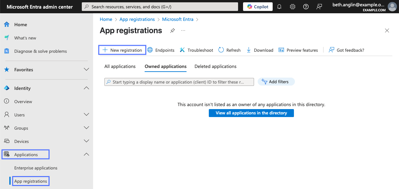
Task: Click the Refresh circular arrow icon
Action: tap(221, 50)
